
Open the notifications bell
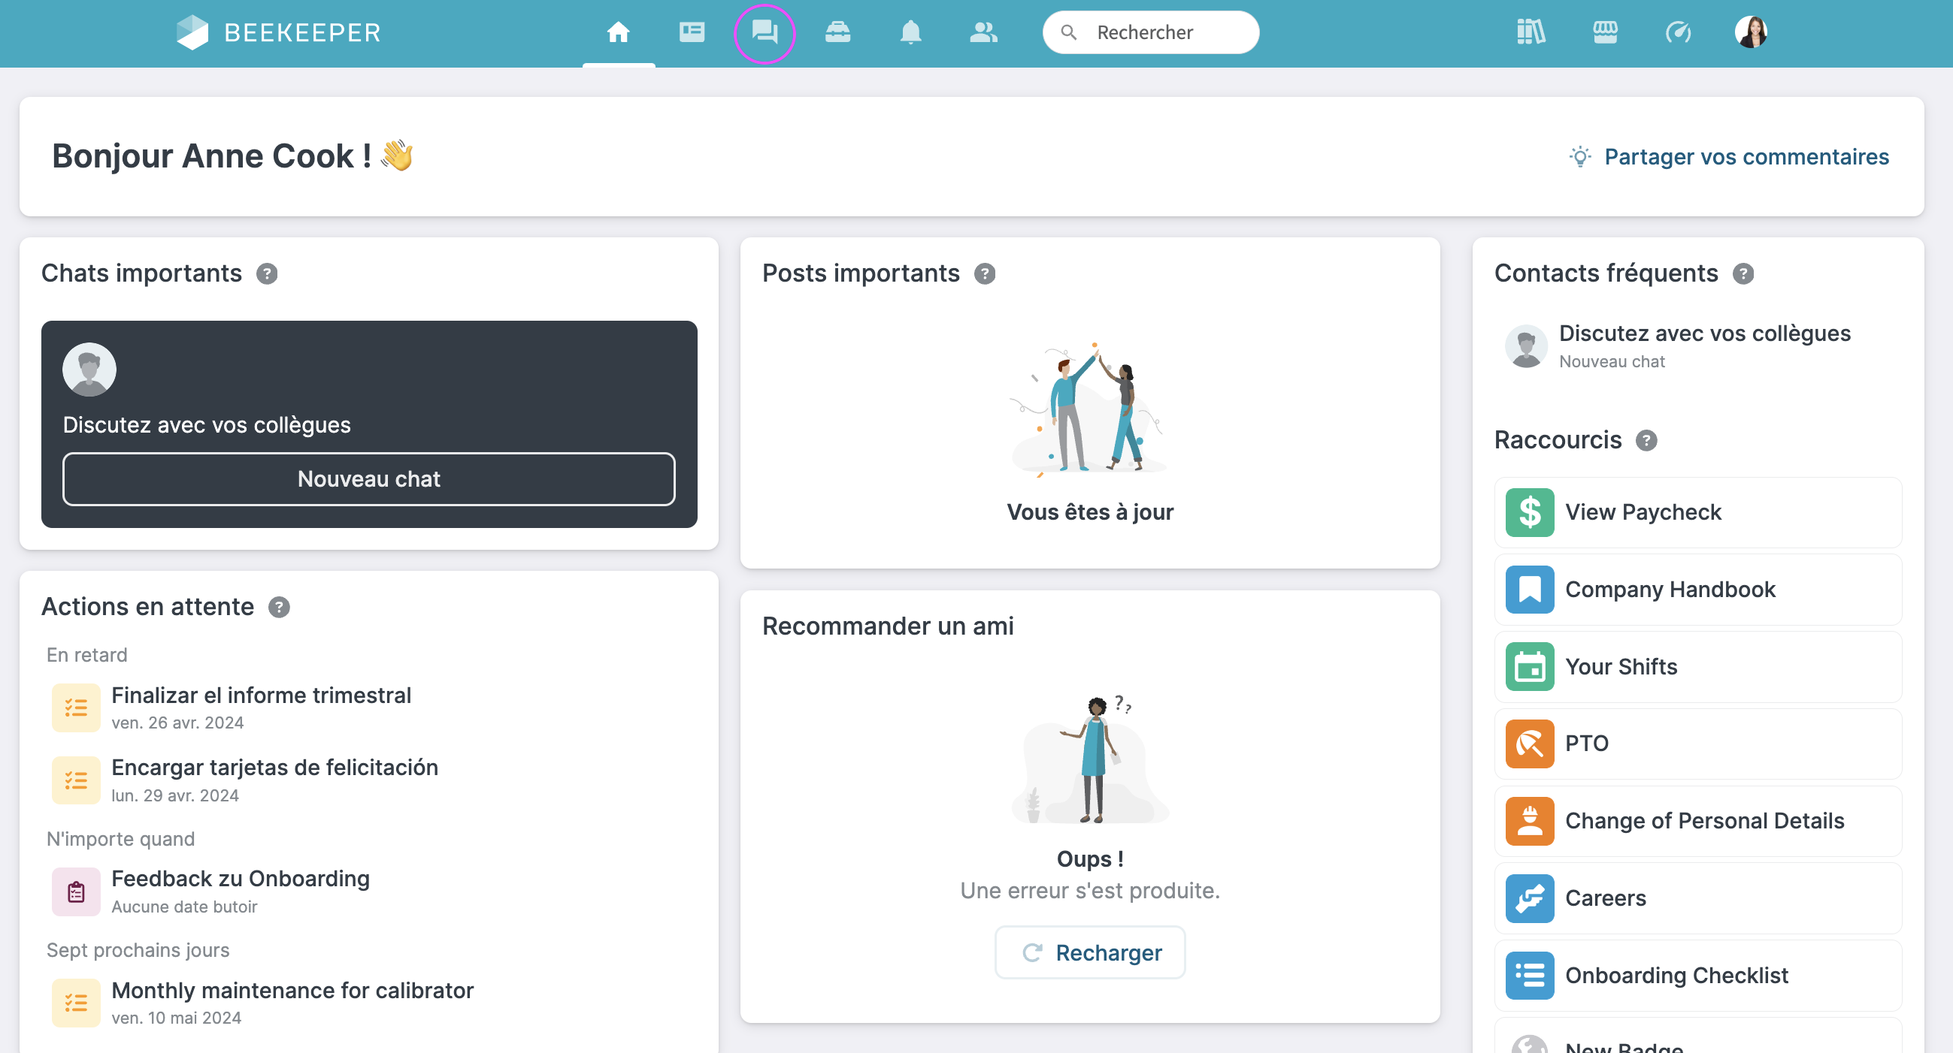910,32
